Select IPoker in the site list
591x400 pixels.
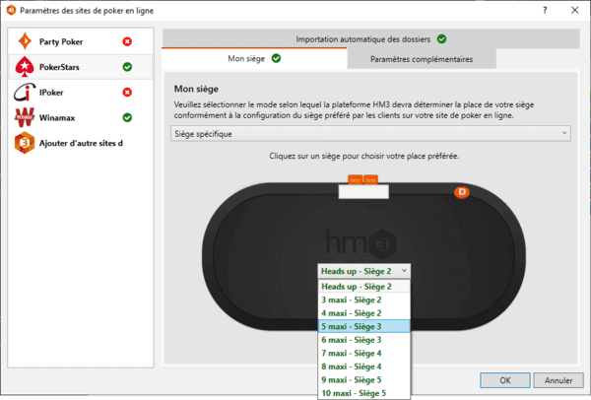[x=81, y=93]
